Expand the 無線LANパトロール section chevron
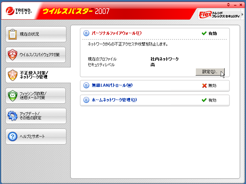 click(86, 85)
